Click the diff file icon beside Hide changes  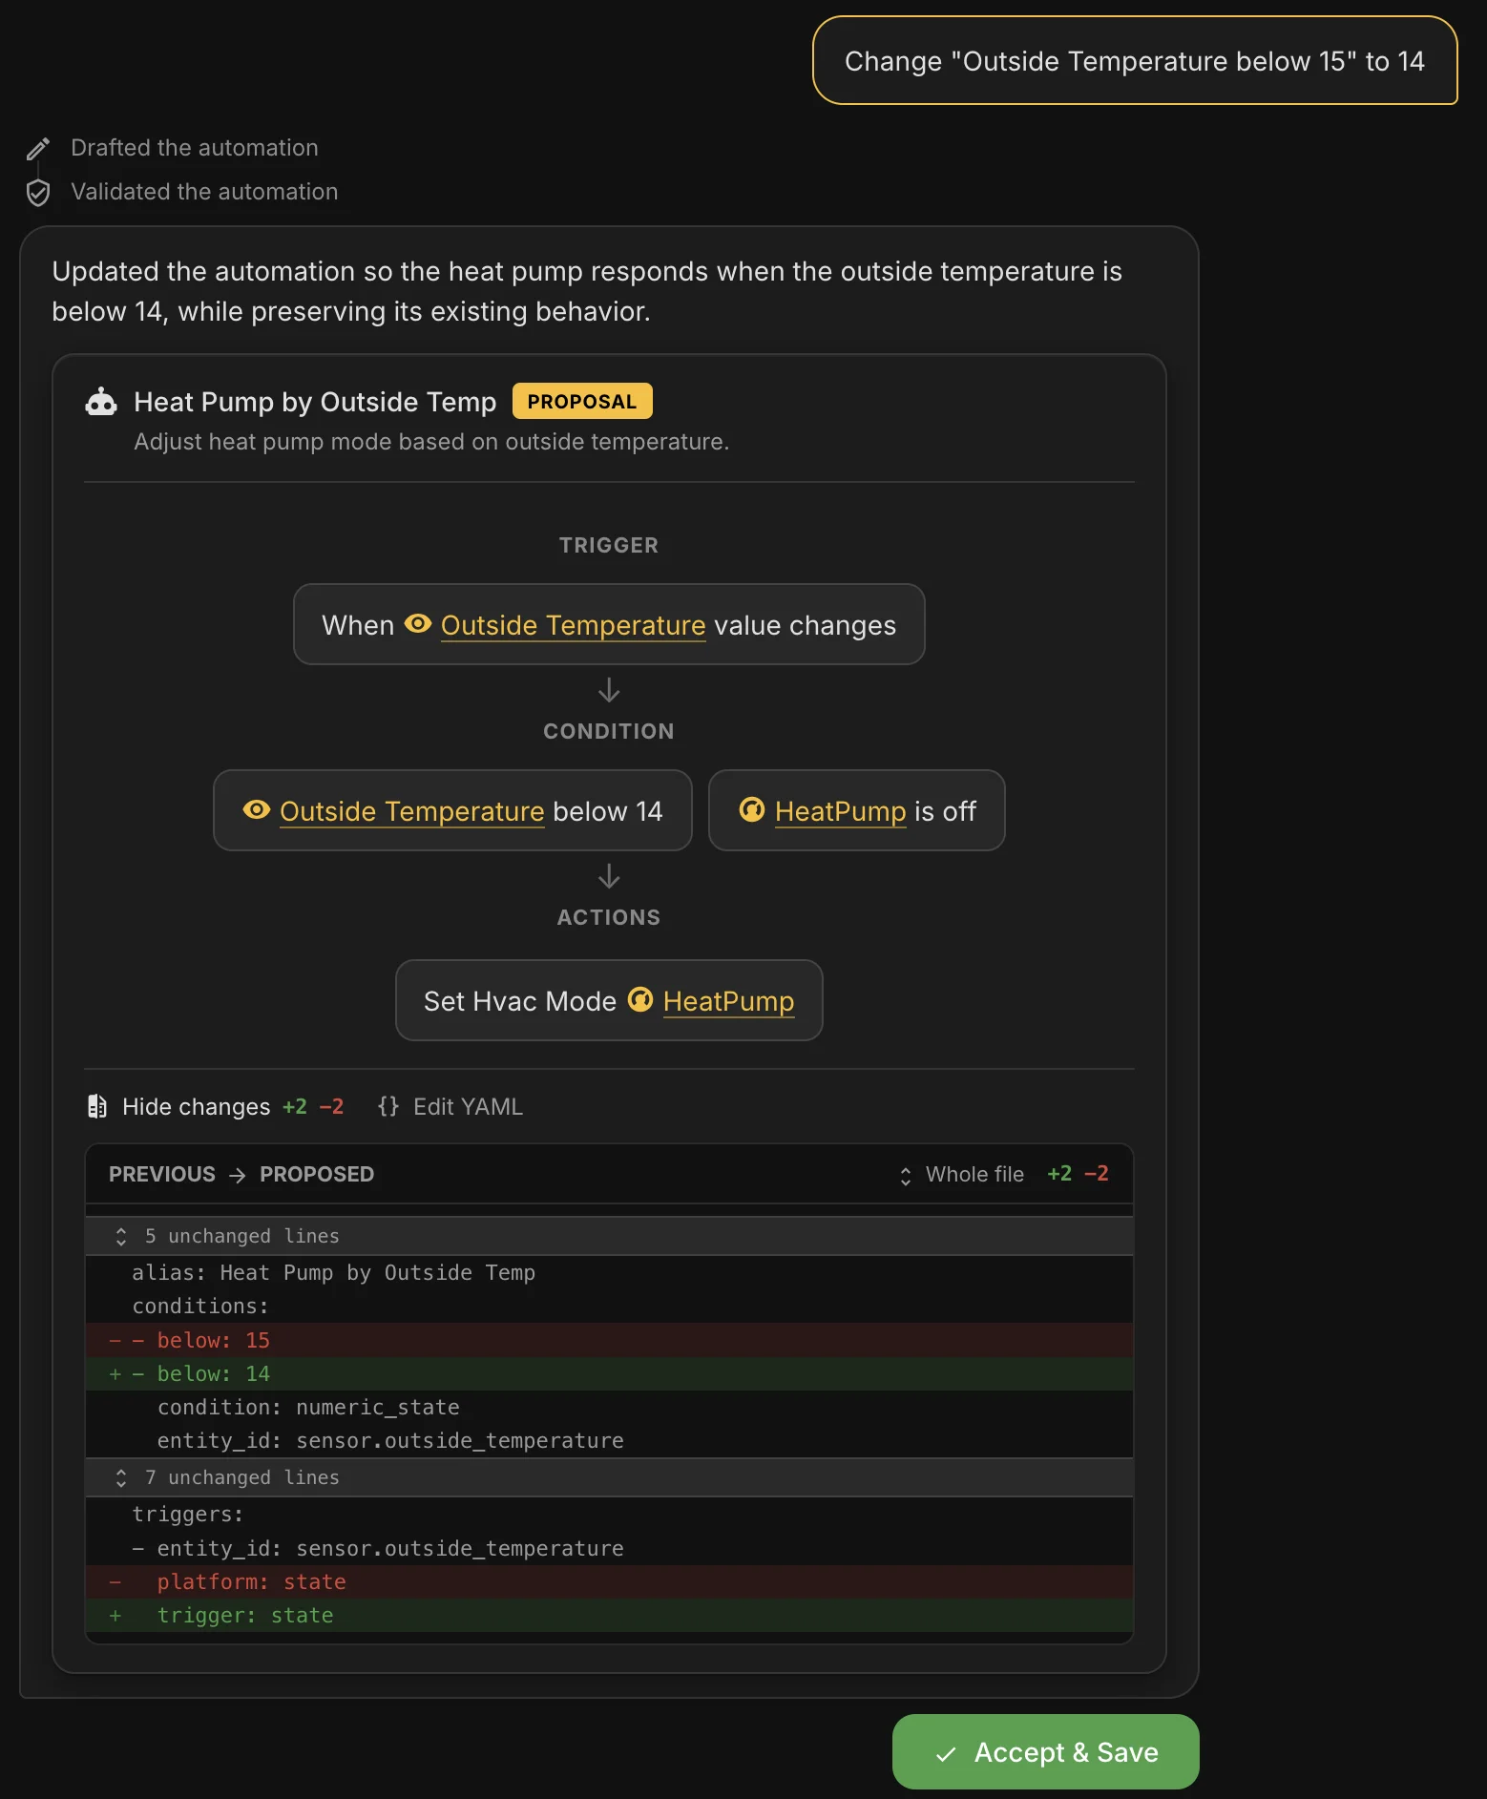coord(97,1106)
